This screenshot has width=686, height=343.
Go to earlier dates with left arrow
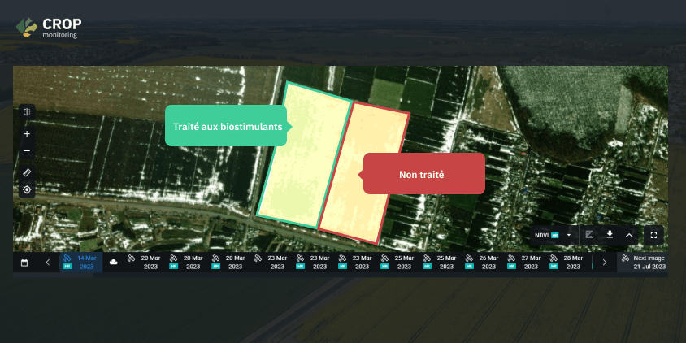[48, 263]
